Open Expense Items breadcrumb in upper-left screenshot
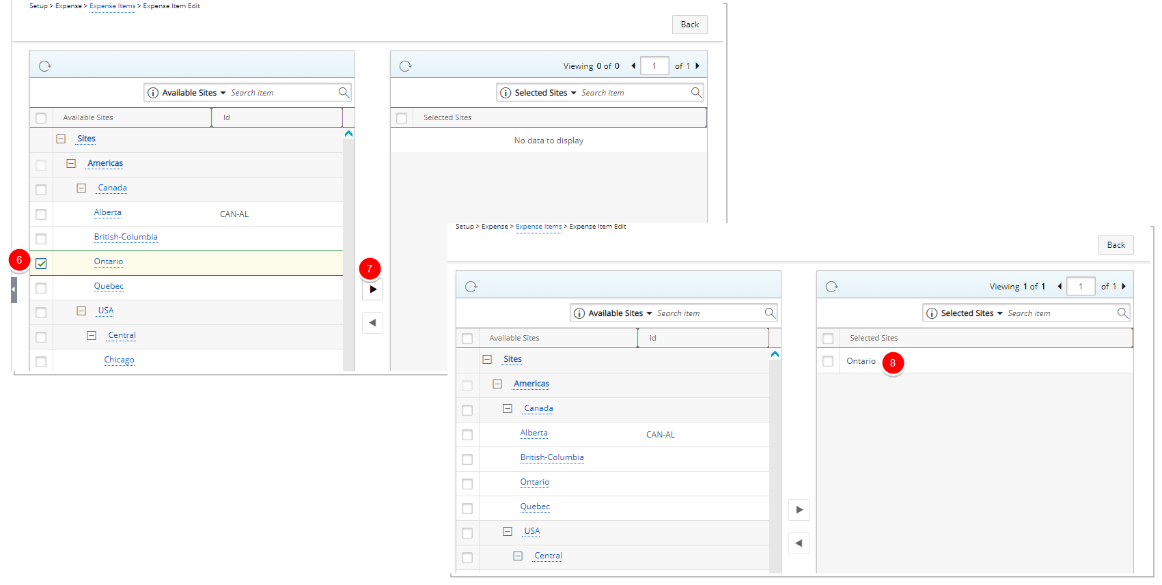The height and width of the screenshot is (585, 1162). tap(112, 6)
